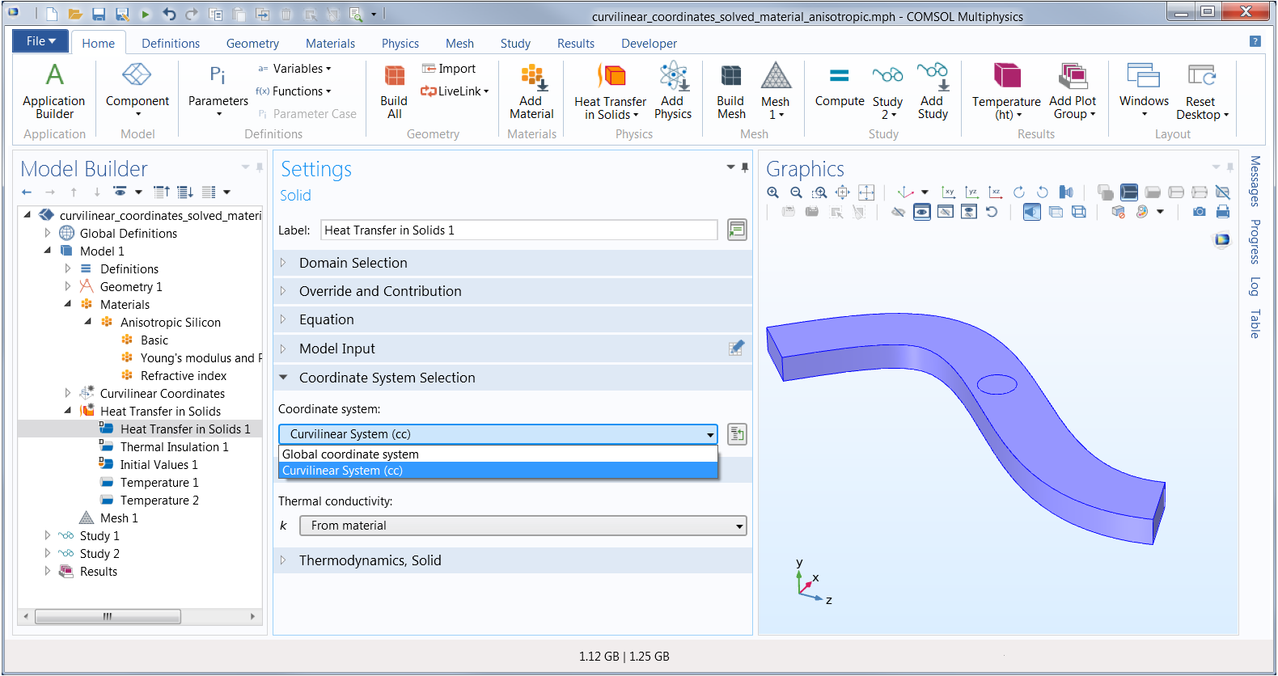Click the green Run arrow in quick access toolbar
The width and height of the screenshot is (1278, 676).
pos(146,14)
